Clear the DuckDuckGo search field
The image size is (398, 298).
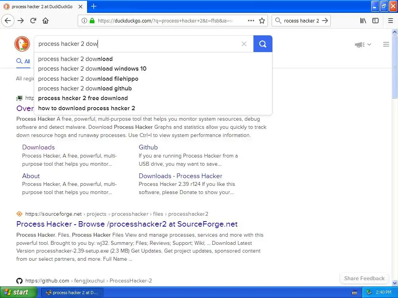click(x=244, y=44)
